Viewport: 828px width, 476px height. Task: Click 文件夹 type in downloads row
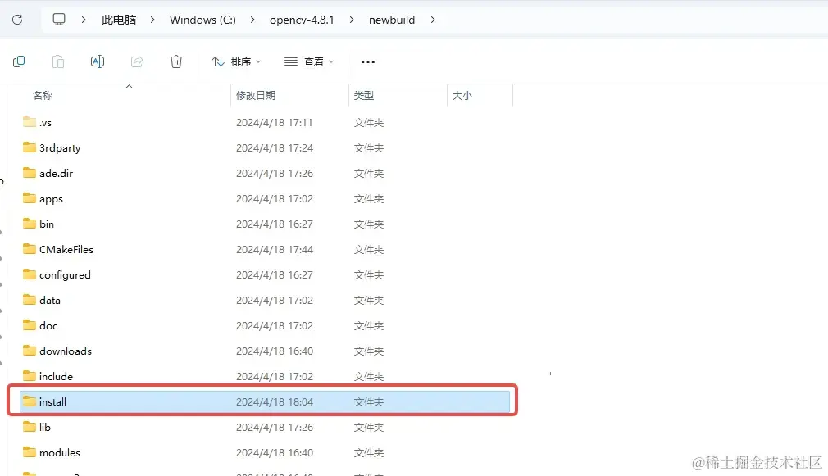click(x=369, y=351)
